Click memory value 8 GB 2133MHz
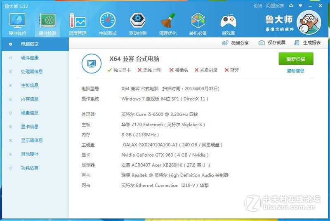 [140, 135]
